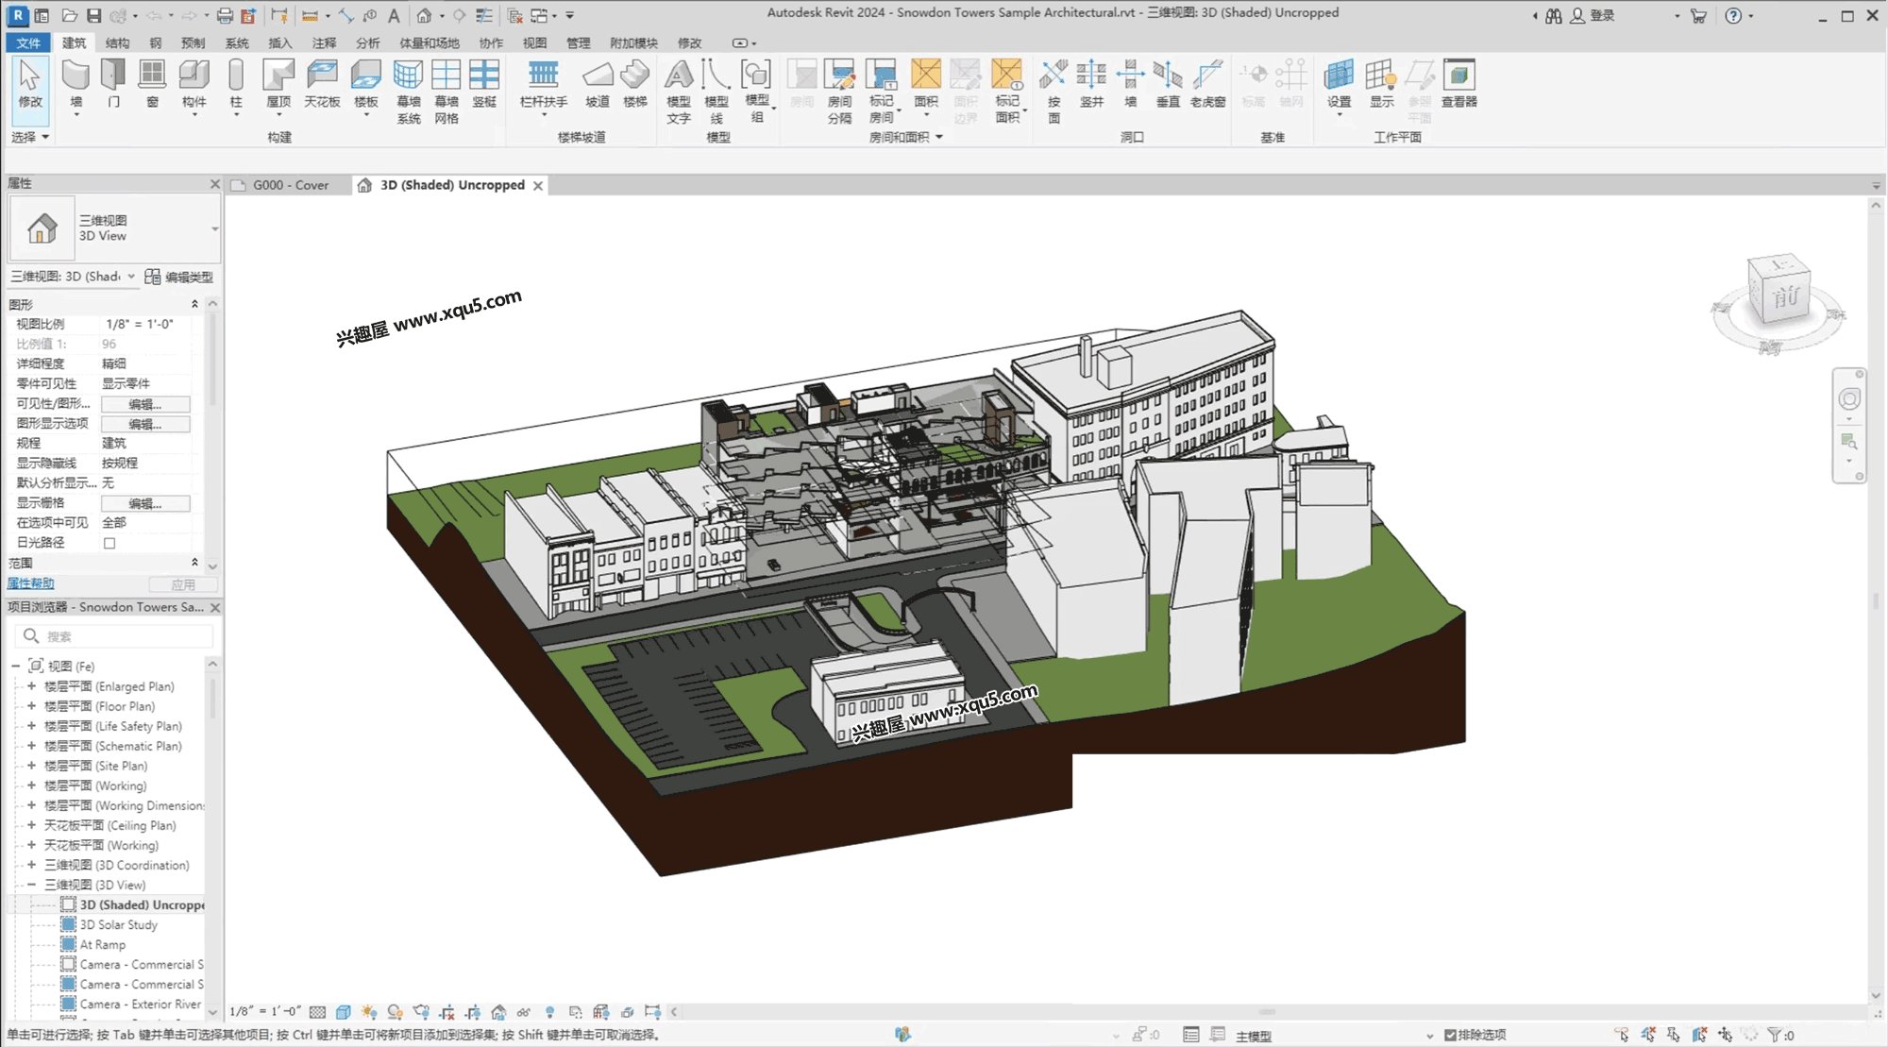Click the 登录 (Sign In) button
Screen dimensions: 1888x1047
coord(1593,15)
